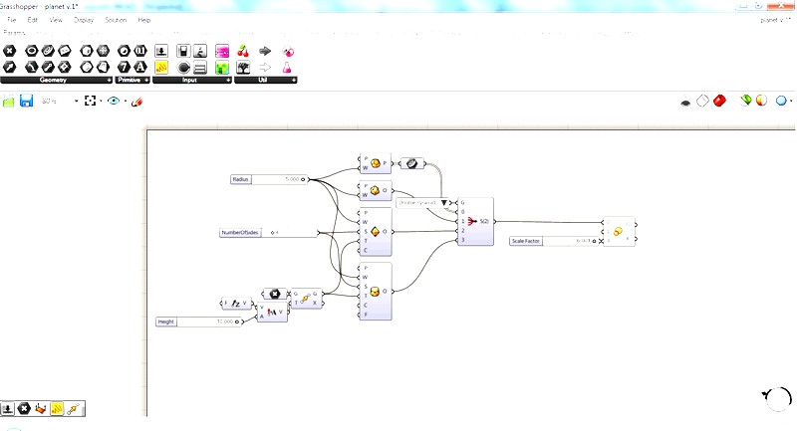Select the Boolean parameter icon in Primitive

pyautogui.click(x=124, y=51)
